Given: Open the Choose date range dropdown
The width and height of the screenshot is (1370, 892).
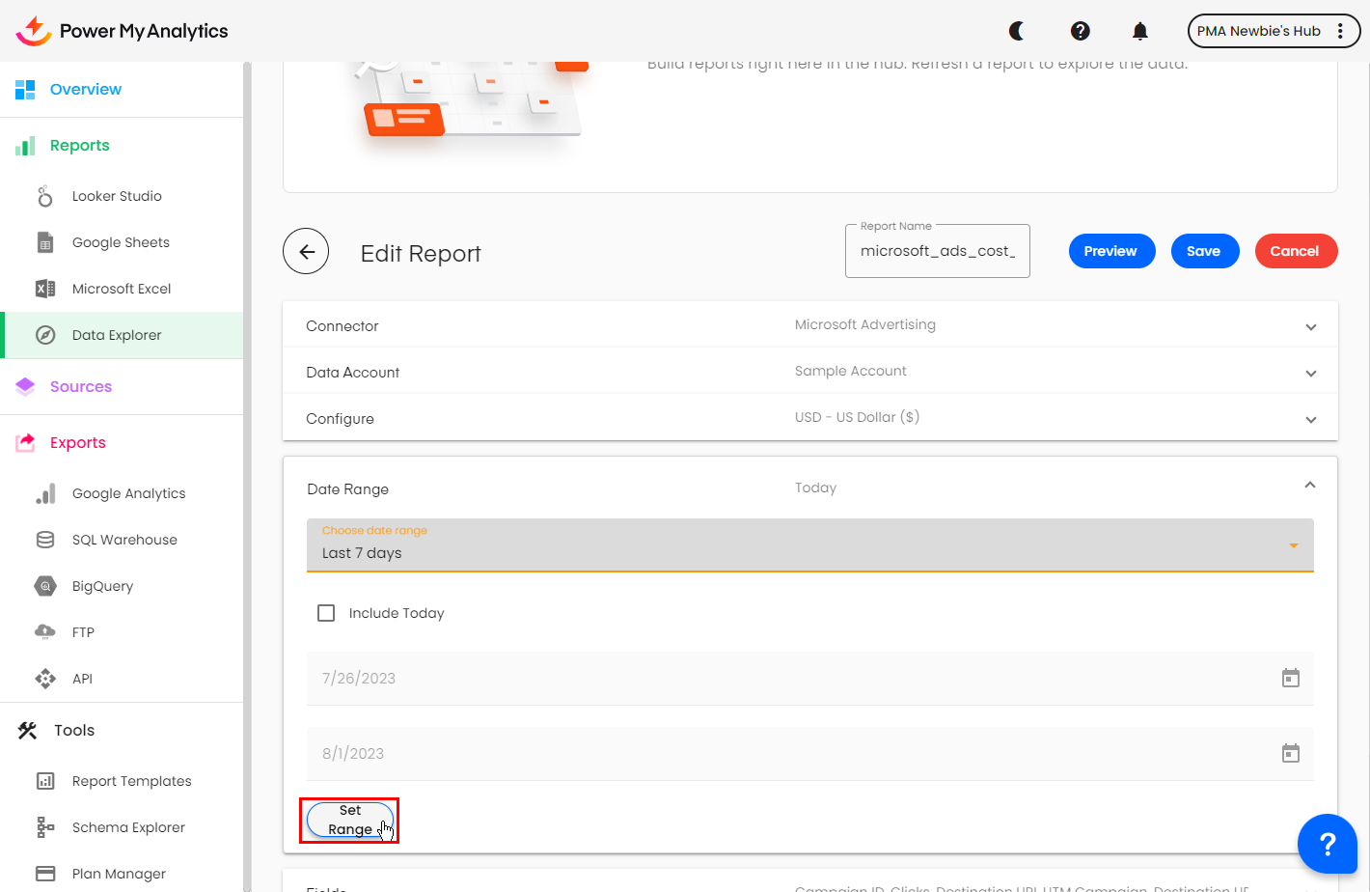Looking at the screenshot, I should [x=809, y=545].
